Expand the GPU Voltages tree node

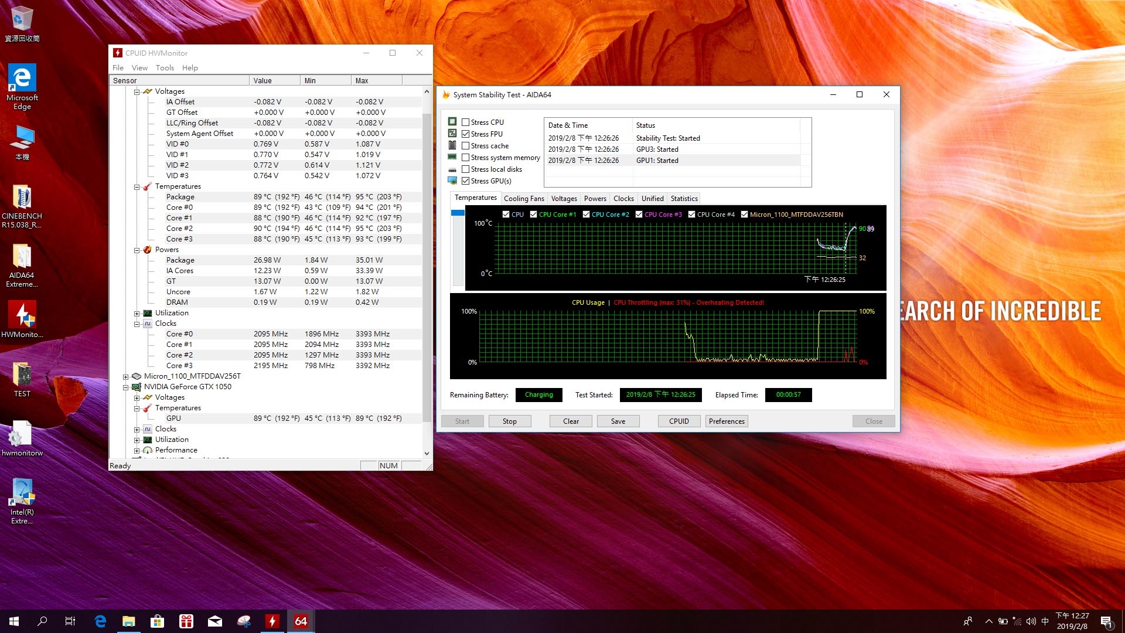137,398
